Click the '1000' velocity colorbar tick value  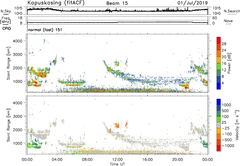coord(226,105)
